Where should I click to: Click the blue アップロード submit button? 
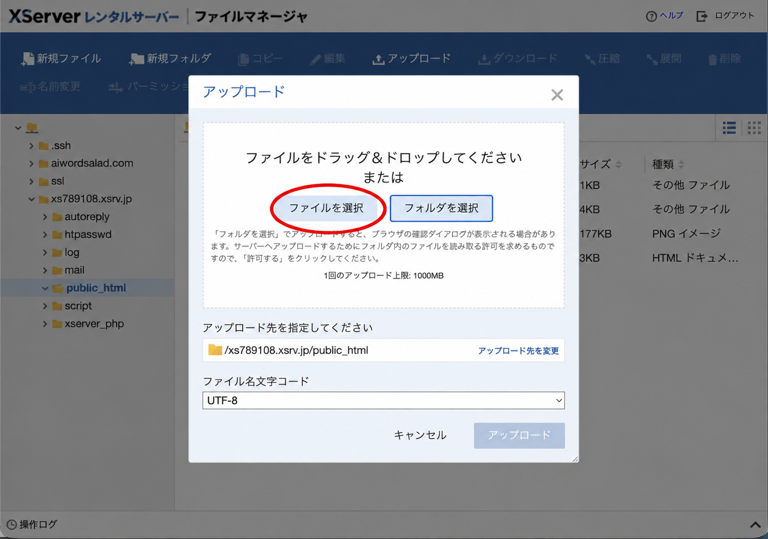pos(519,435)
